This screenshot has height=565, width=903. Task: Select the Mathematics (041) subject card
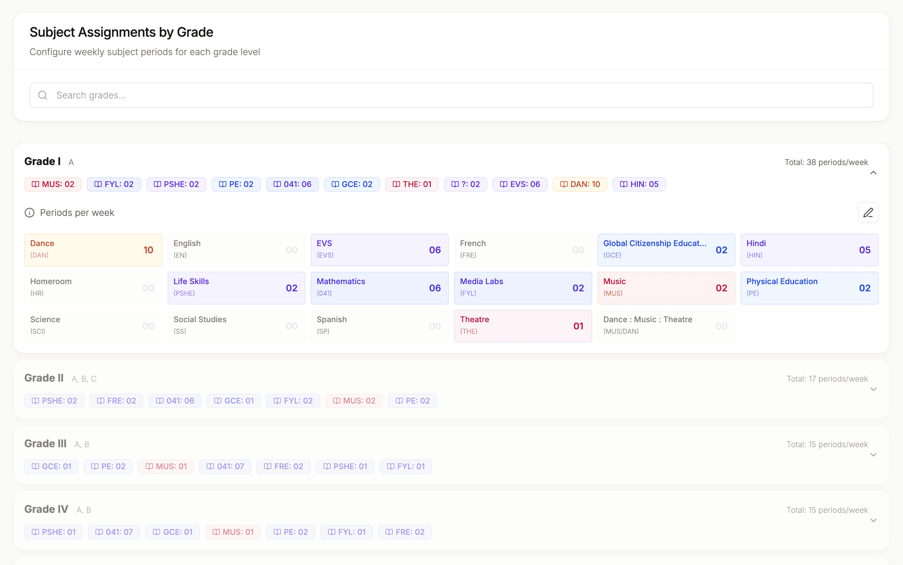379,288
